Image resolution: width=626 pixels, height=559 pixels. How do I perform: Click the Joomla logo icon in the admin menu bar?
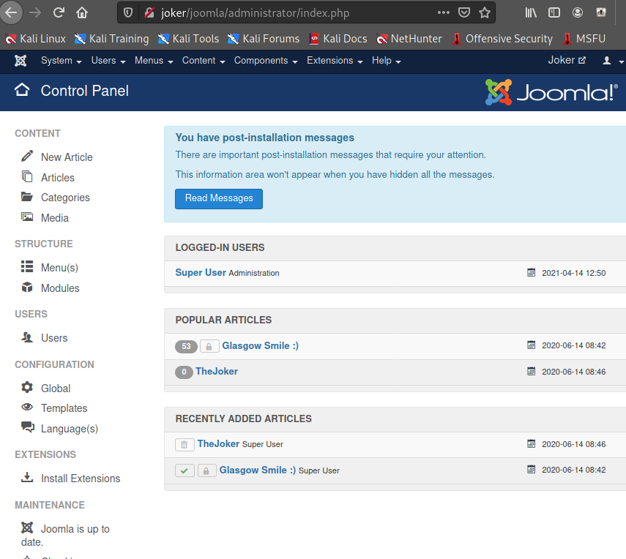tap(21, 61)
